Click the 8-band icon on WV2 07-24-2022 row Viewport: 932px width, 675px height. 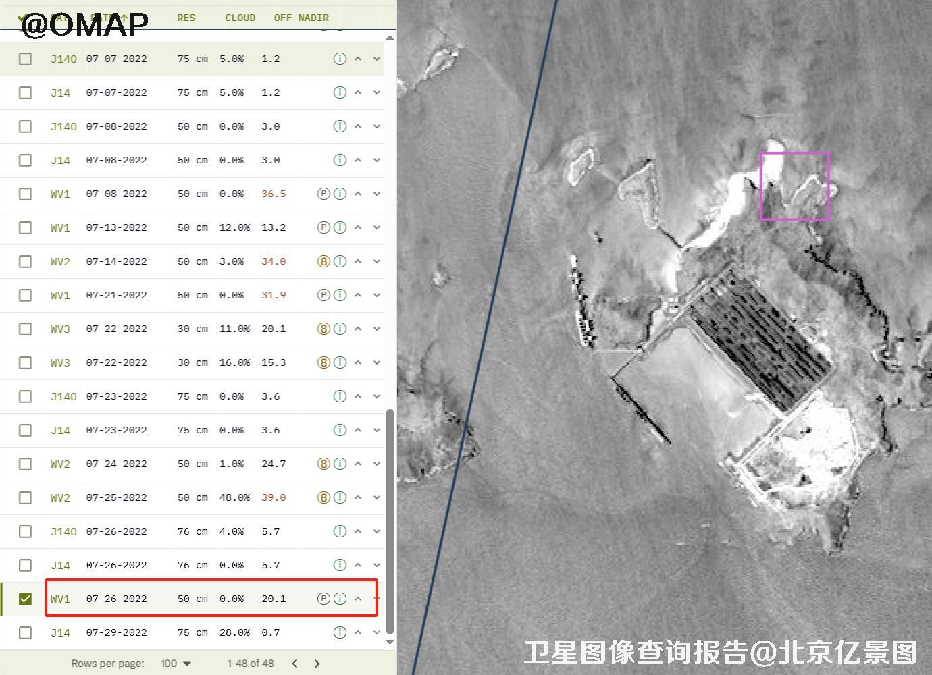point(323,464)
